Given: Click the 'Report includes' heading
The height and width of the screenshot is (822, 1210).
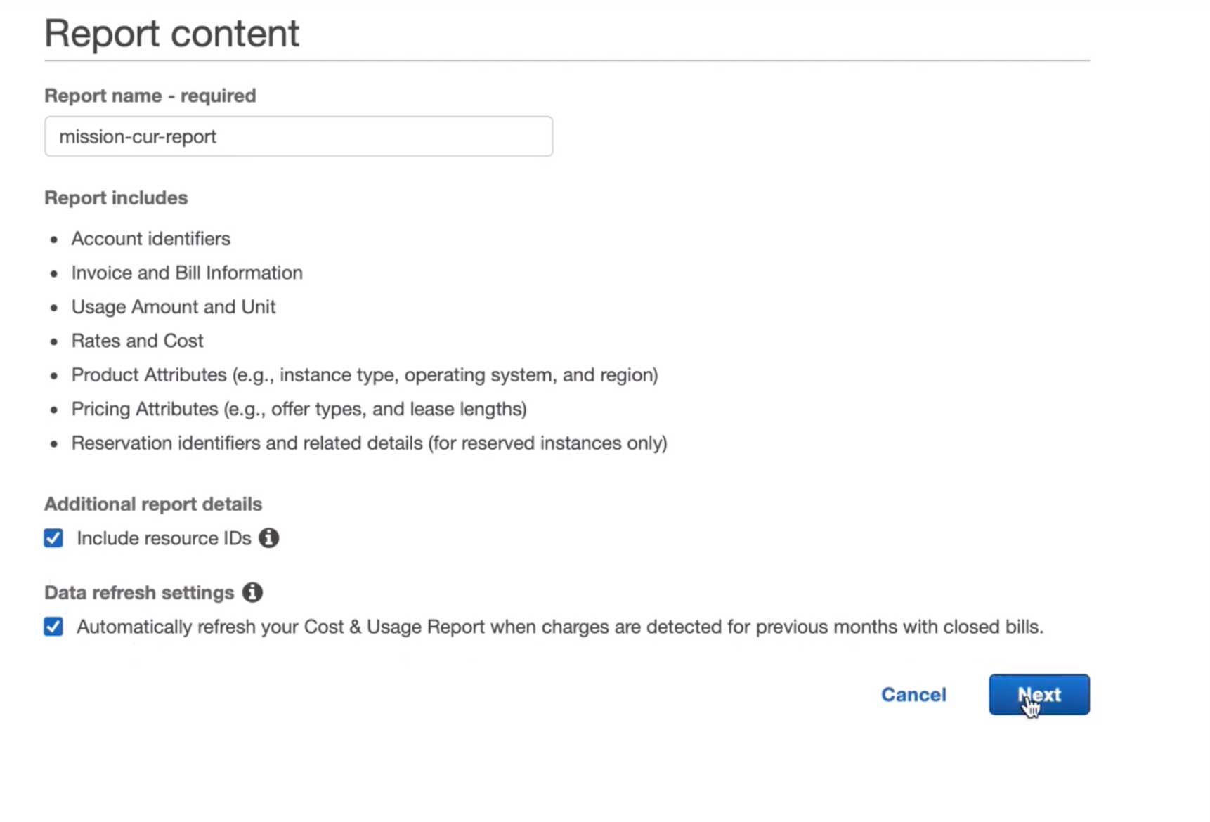Looking at the screenshot, I should [x=116, y=198].
